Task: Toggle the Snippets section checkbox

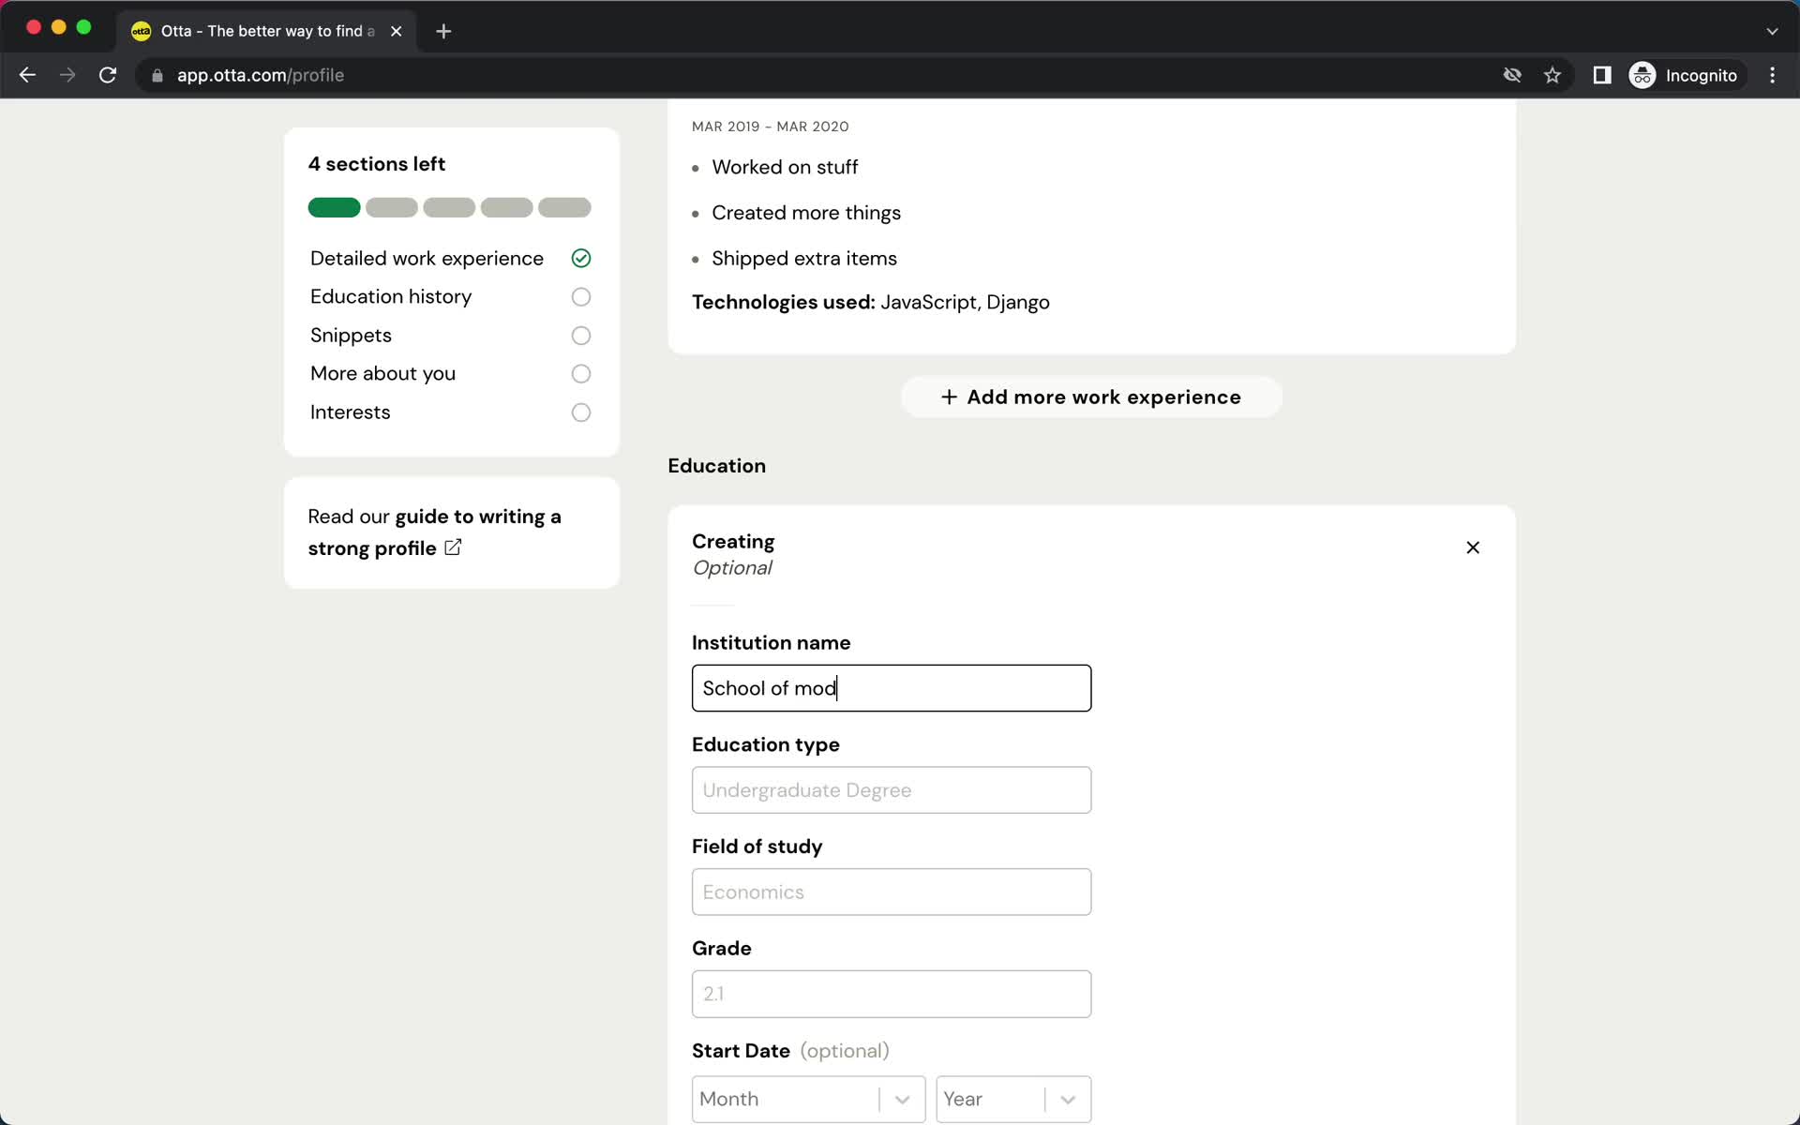Action: tap(580, 335)
